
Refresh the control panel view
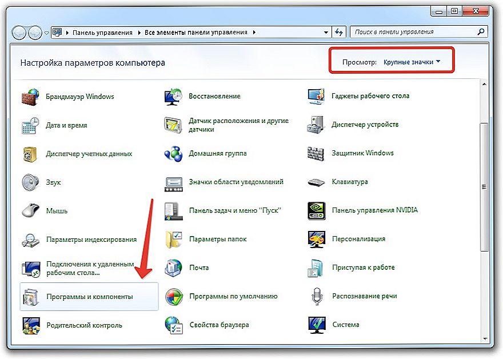tap(339, 32)
